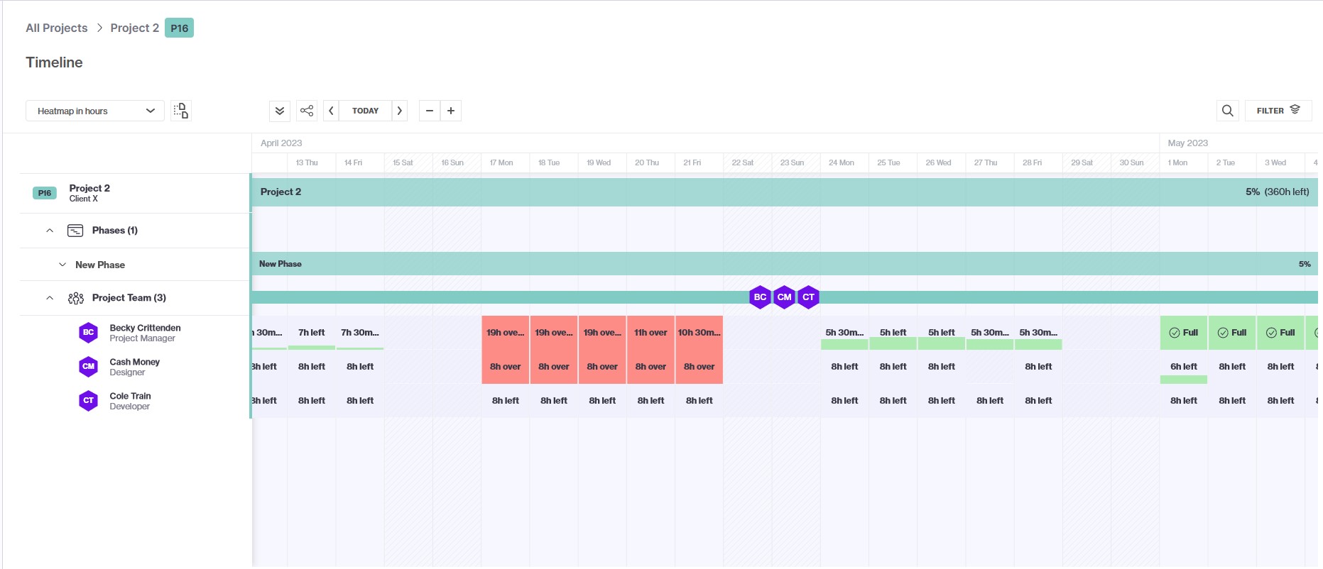The height and width of the screenshot is (569, 1323).
Task: Click the Project 2 timeline bar
Action: [785, 192]
